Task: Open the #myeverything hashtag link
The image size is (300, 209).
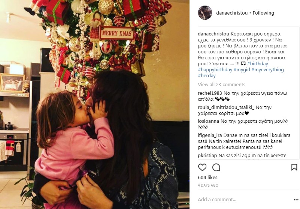Action: (267, 69)
